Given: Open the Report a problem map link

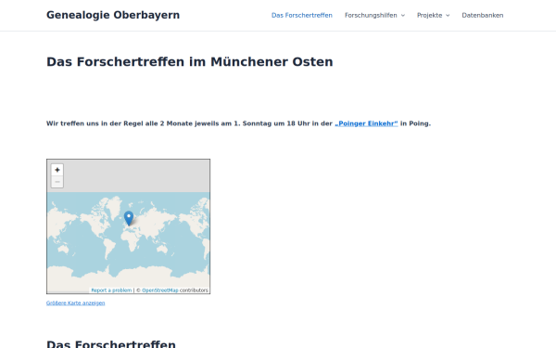Looking at the screenshot, I should click(x=111, y=290).
